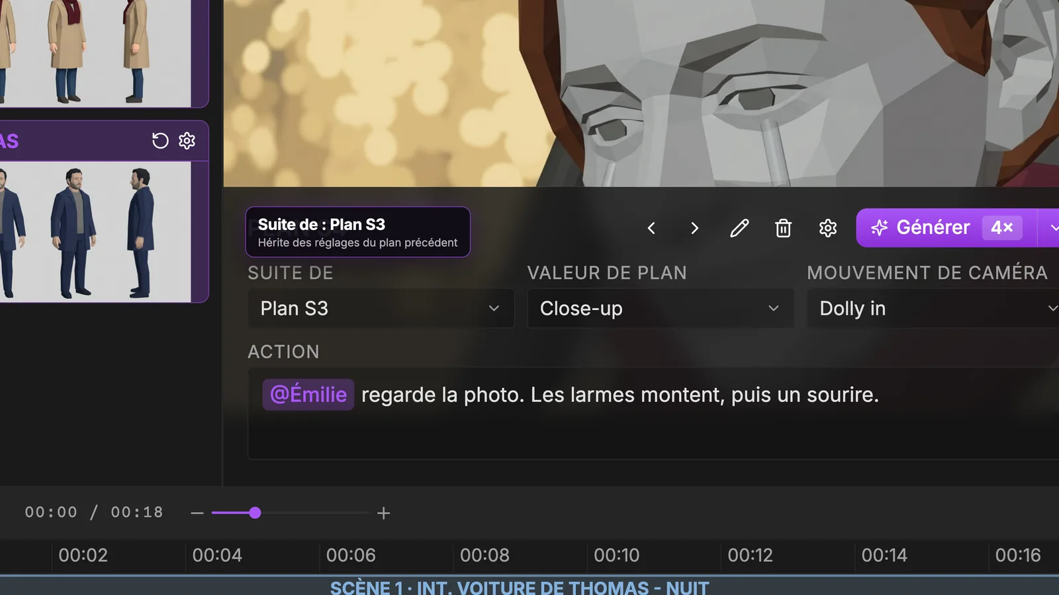Click the 00:08 timeline ruler mark

[484, 555]
